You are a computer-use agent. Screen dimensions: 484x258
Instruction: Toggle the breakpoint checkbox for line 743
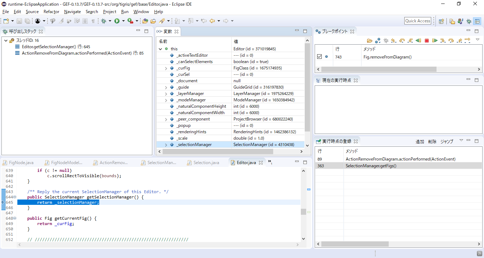tap(319, 57)
